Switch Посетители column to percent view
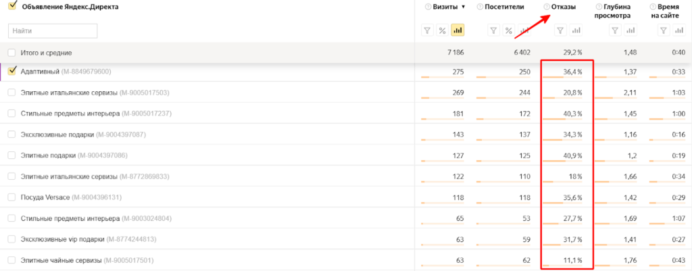The width and height of the screenshot is (692, 271). click(x=508, y=30)
